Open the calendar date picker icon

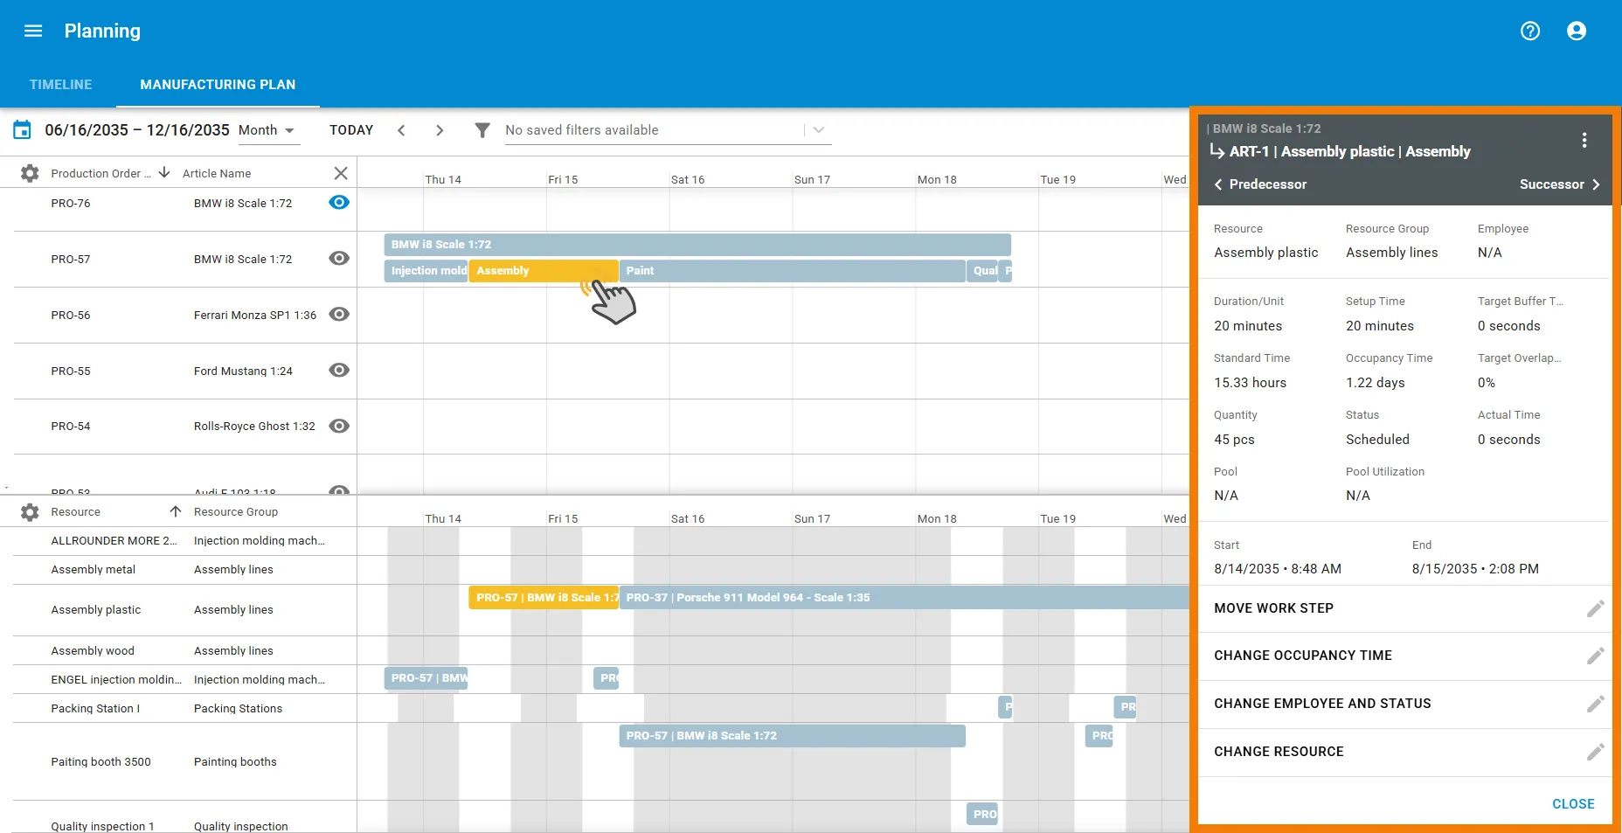pos(22,130)
